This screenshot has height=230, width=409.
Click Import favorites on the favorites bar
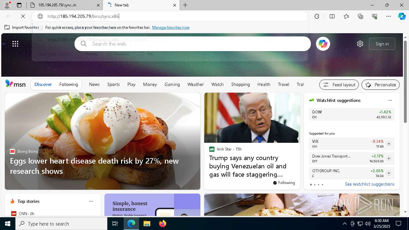click(x=22, y=27)
